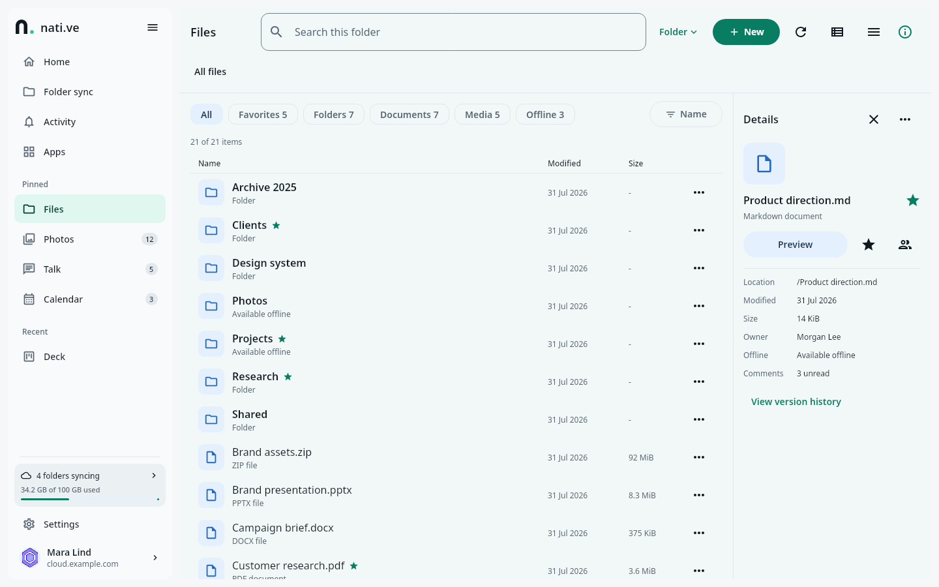Close the Details panel
The image size is (939, 587).
point(874,119)
